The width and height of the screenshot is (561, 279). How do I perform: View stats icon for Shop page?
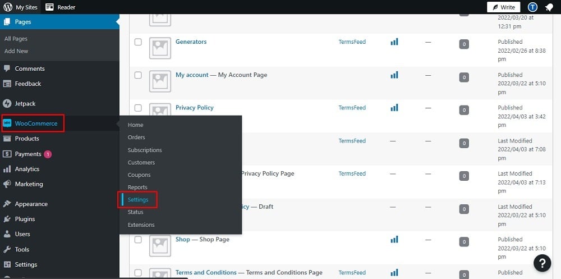tap(394, 239)
